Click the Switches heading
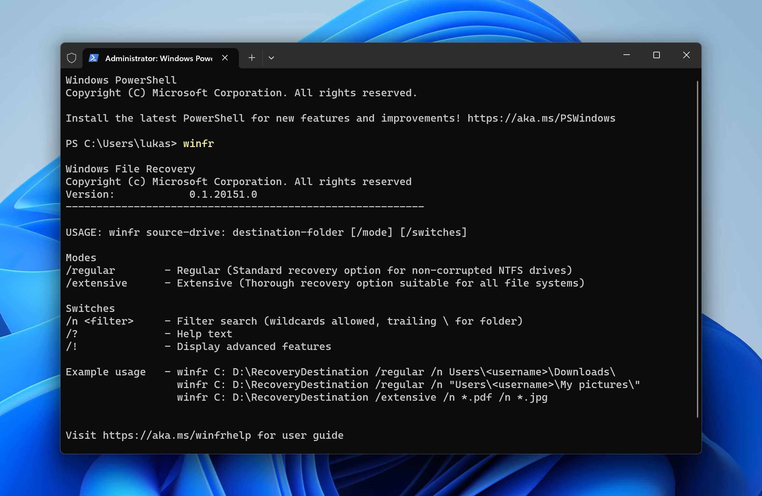Image resolution: width=762 pixels, height=496 pixels. [90, 308]
